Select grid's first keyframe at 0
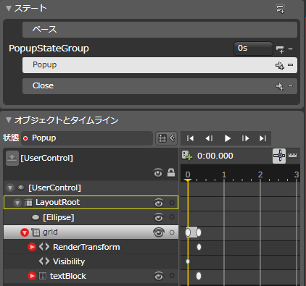Image resolution: width=306 pixels, height=286 pixels. 188,232
